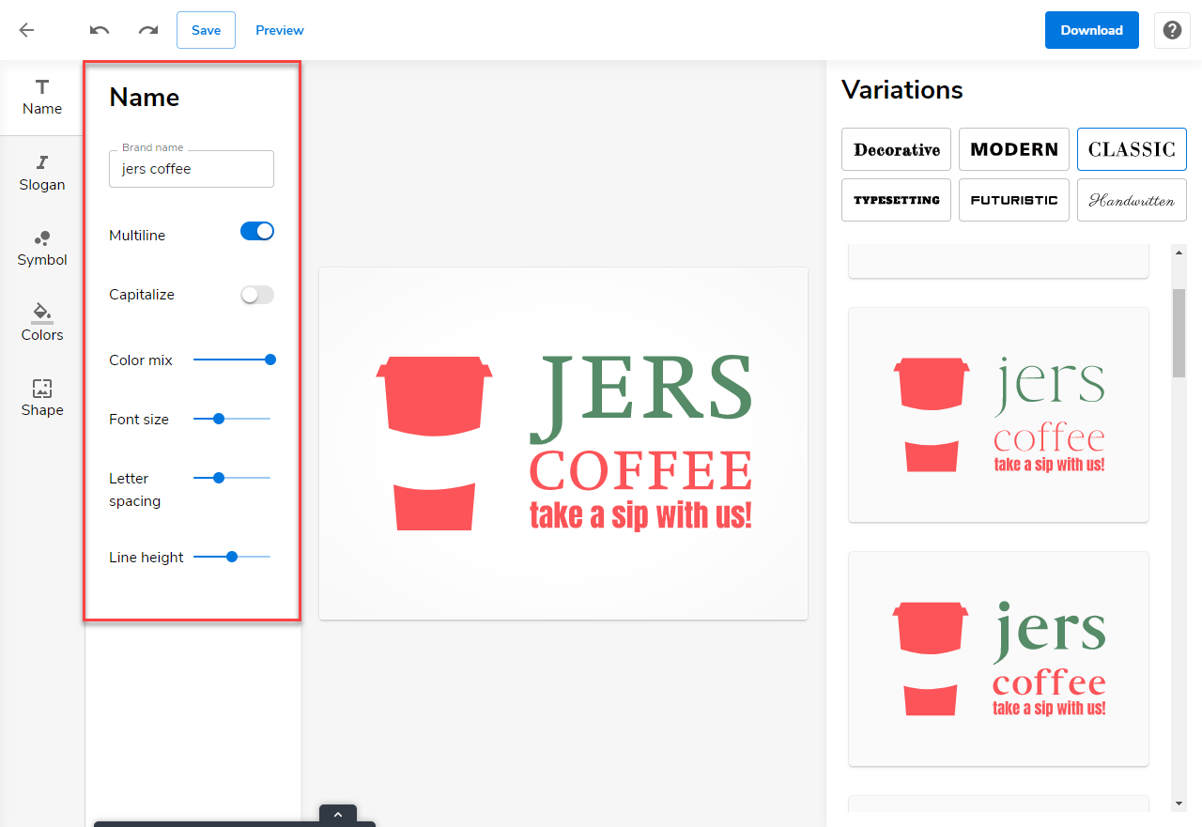Screen dimensions: 1202x827
Task: Adjust the Font size slider
Action: 233,419
